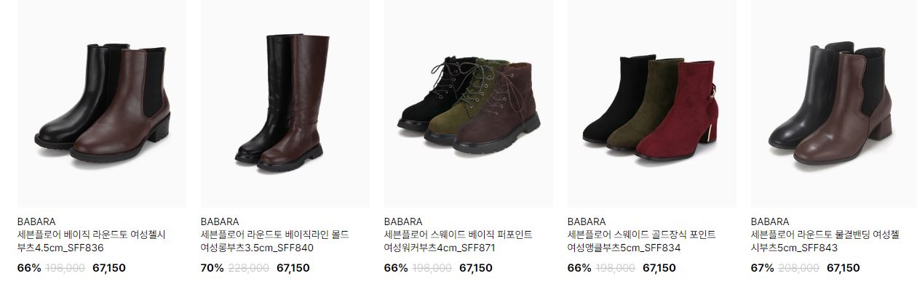Click BABARA brand above the SFF871 title
This screenshot has width=917, height=297.
(x=403, y=221)
